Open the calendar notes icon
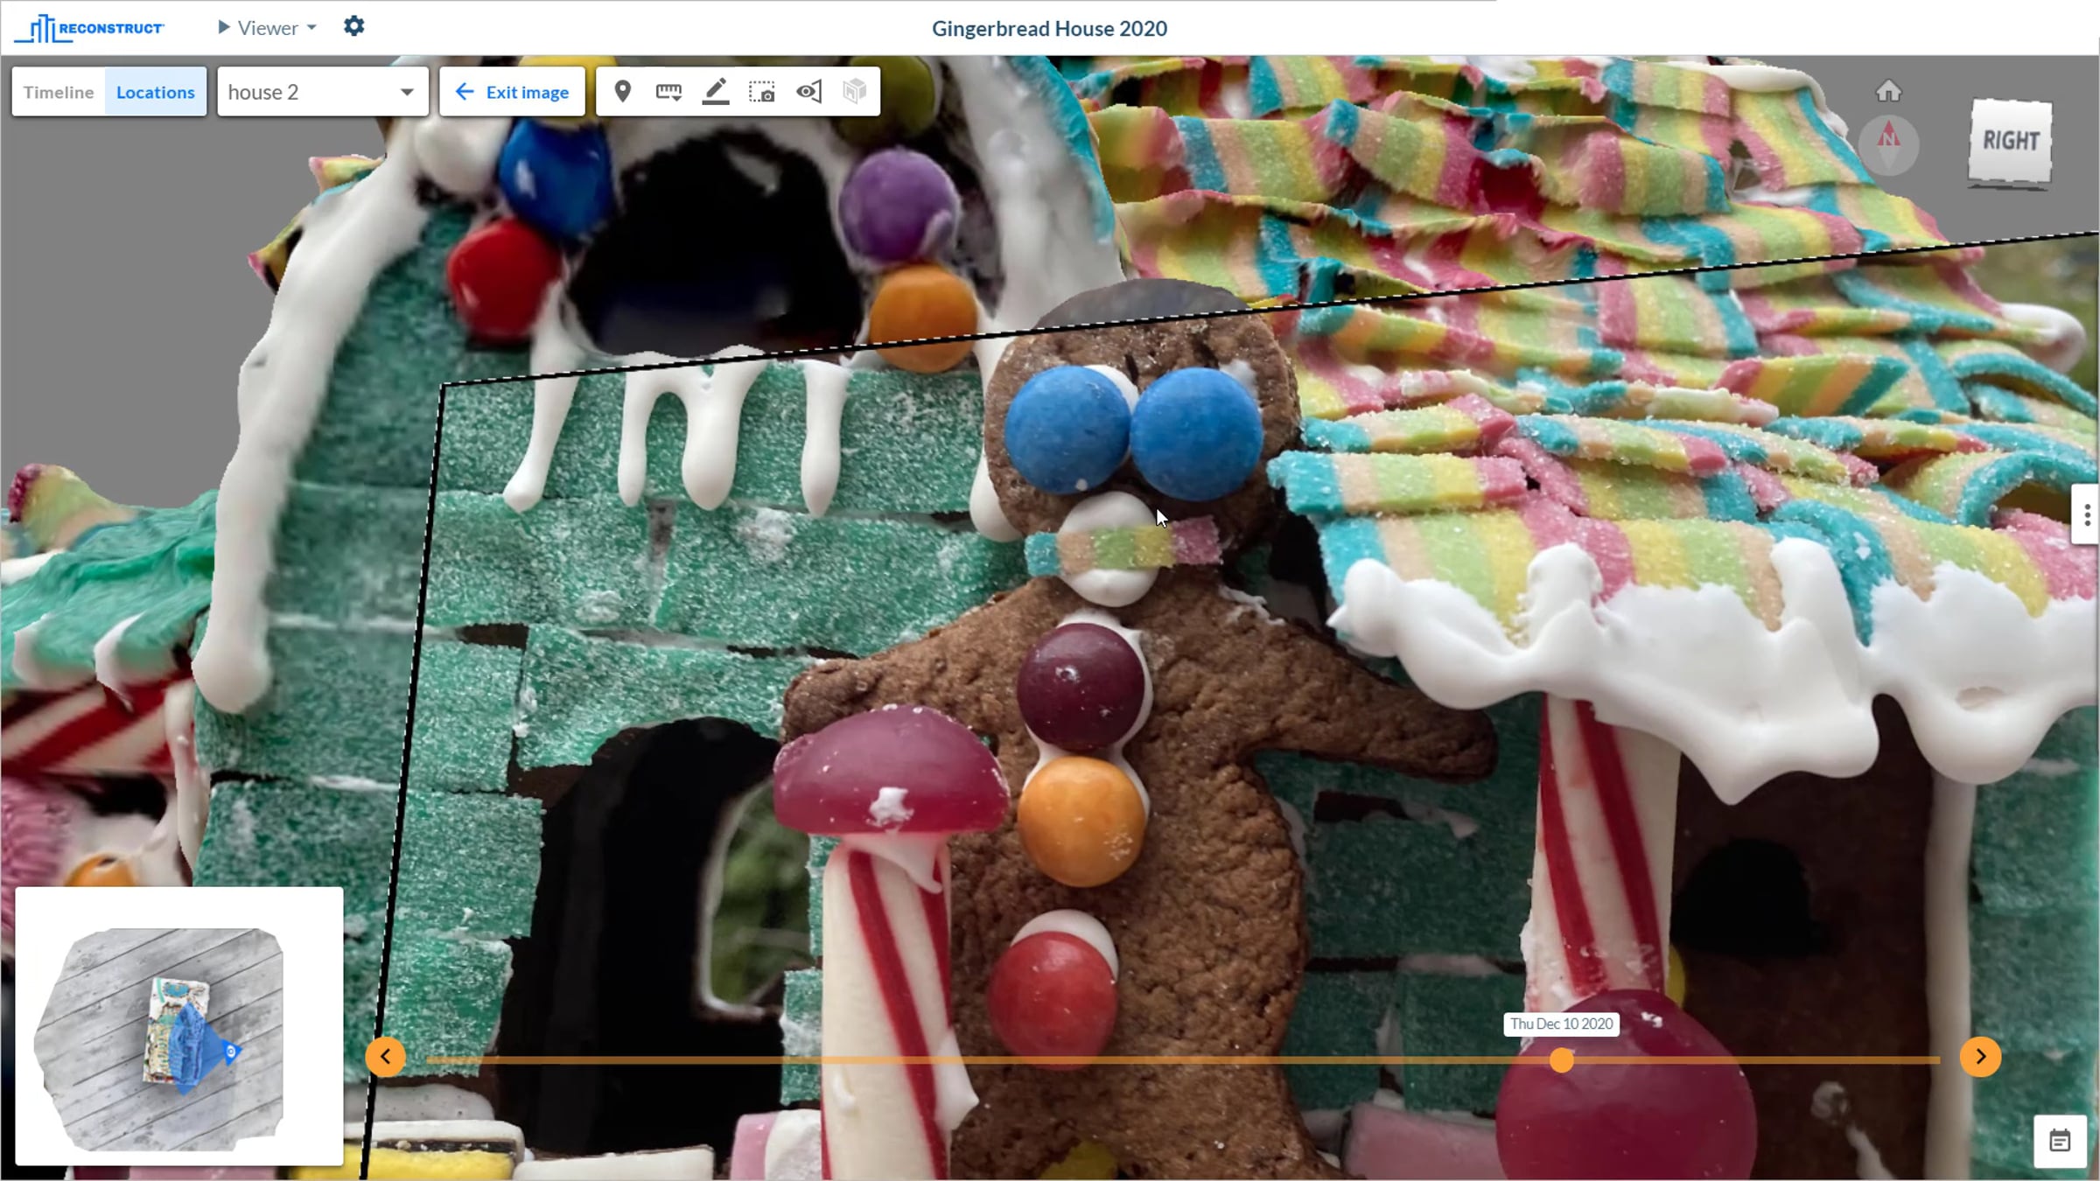This screenshot has height=1181, width=2100. [2060, 1141]
